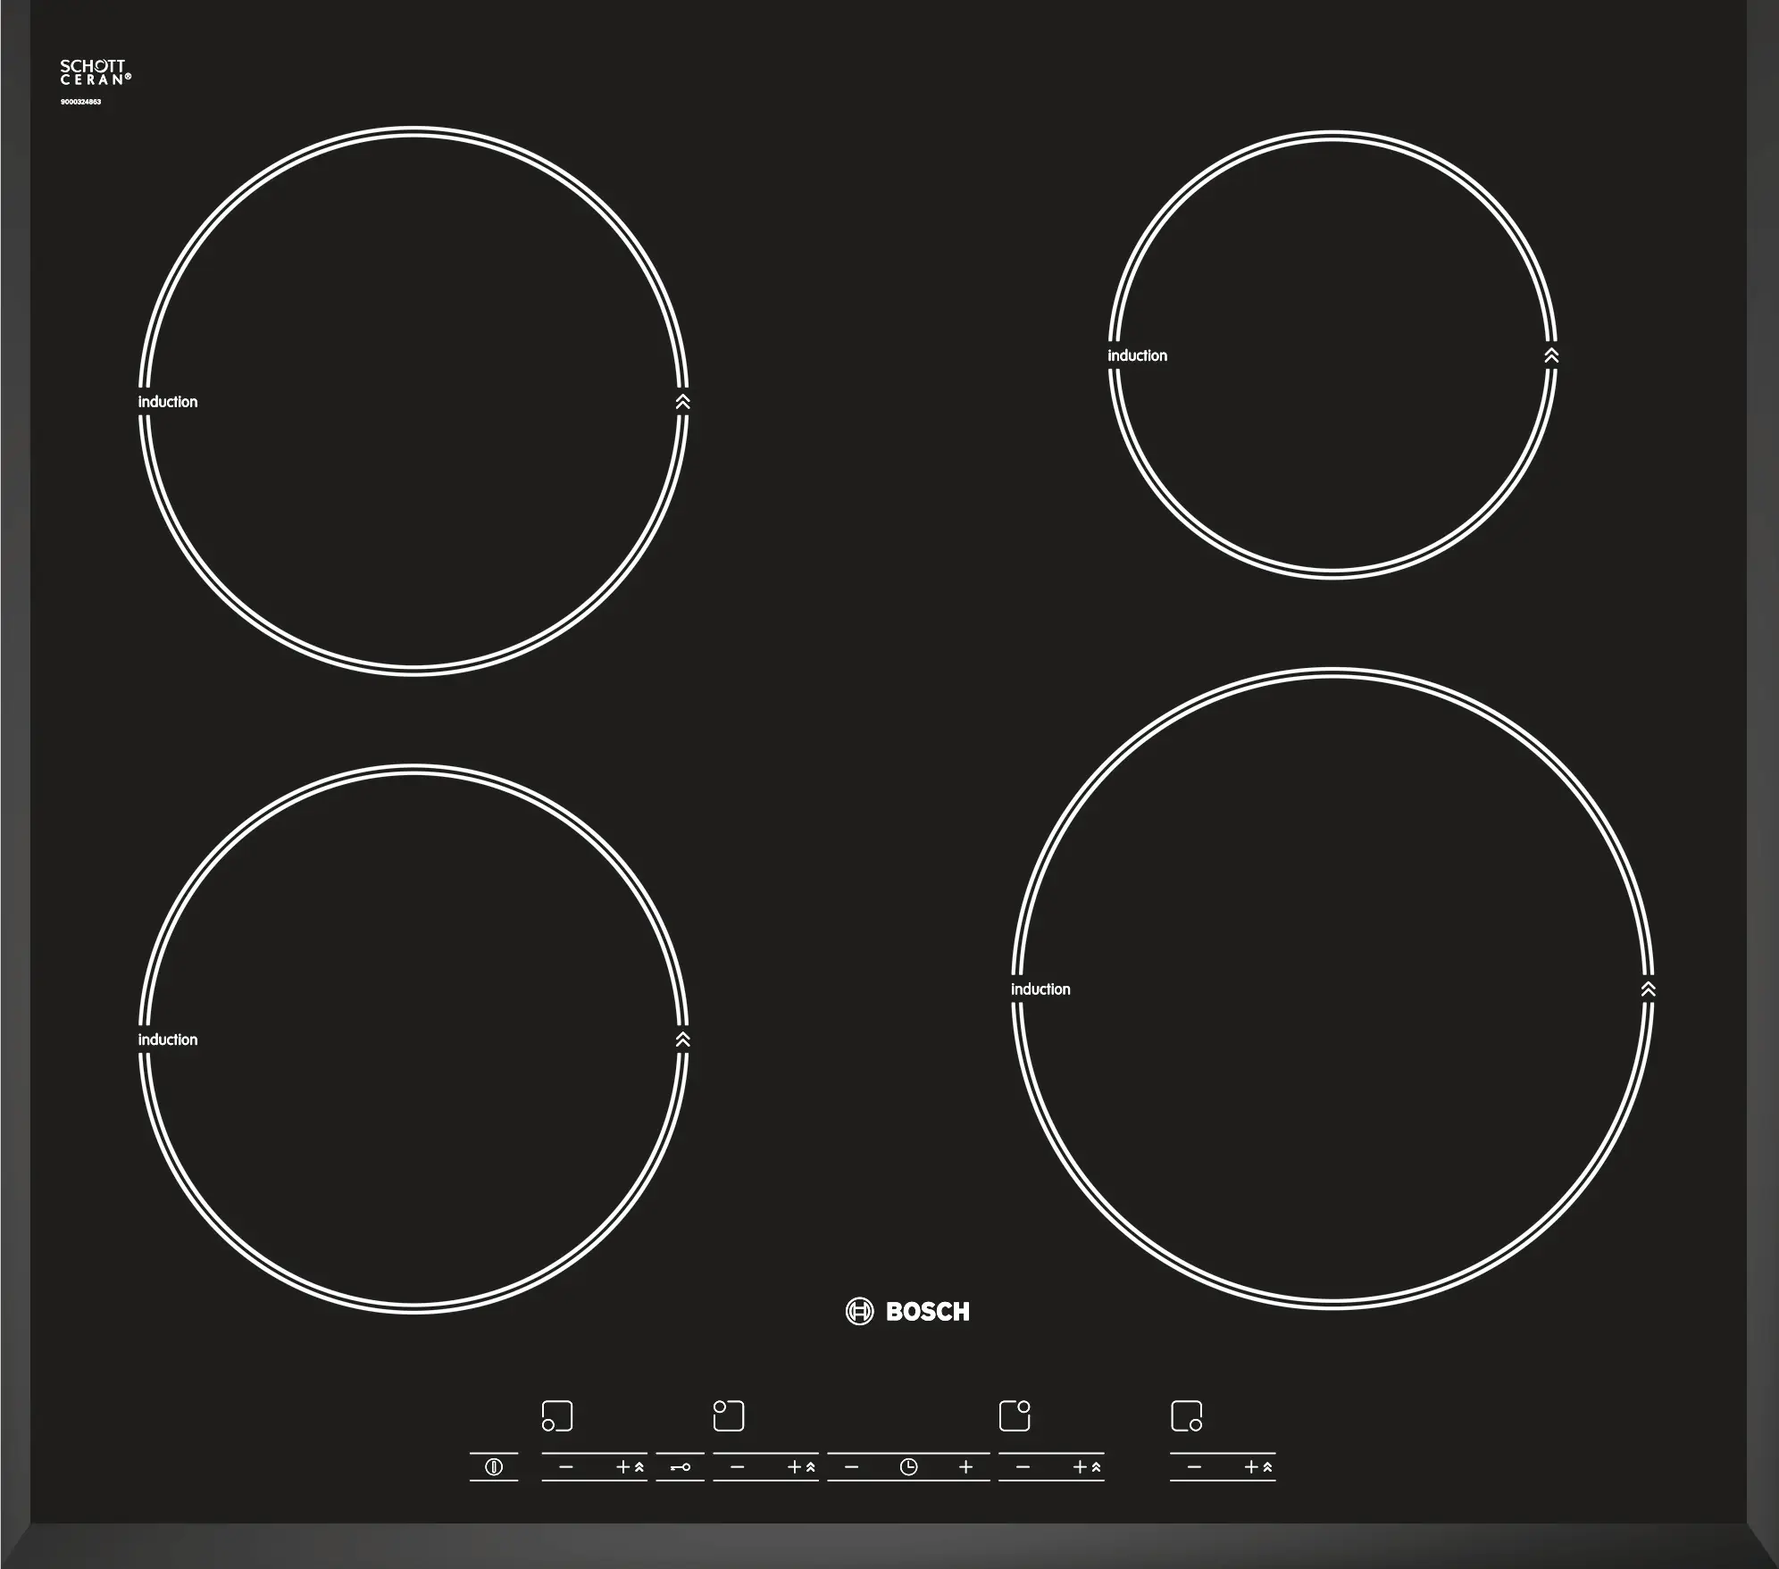
Task: Lower front-right zone heat with minus
Action: [1195, 1466]
